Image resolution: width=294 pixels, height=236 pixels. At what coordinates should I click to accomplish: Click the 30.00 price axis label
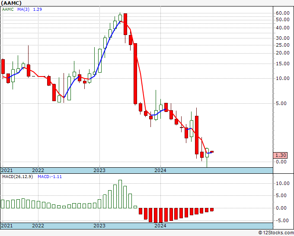pos(283,38)
